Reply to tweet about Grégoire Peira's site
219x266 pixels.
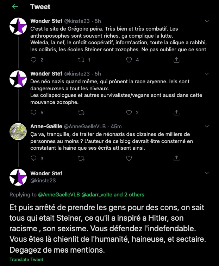(x=34, y=60)
